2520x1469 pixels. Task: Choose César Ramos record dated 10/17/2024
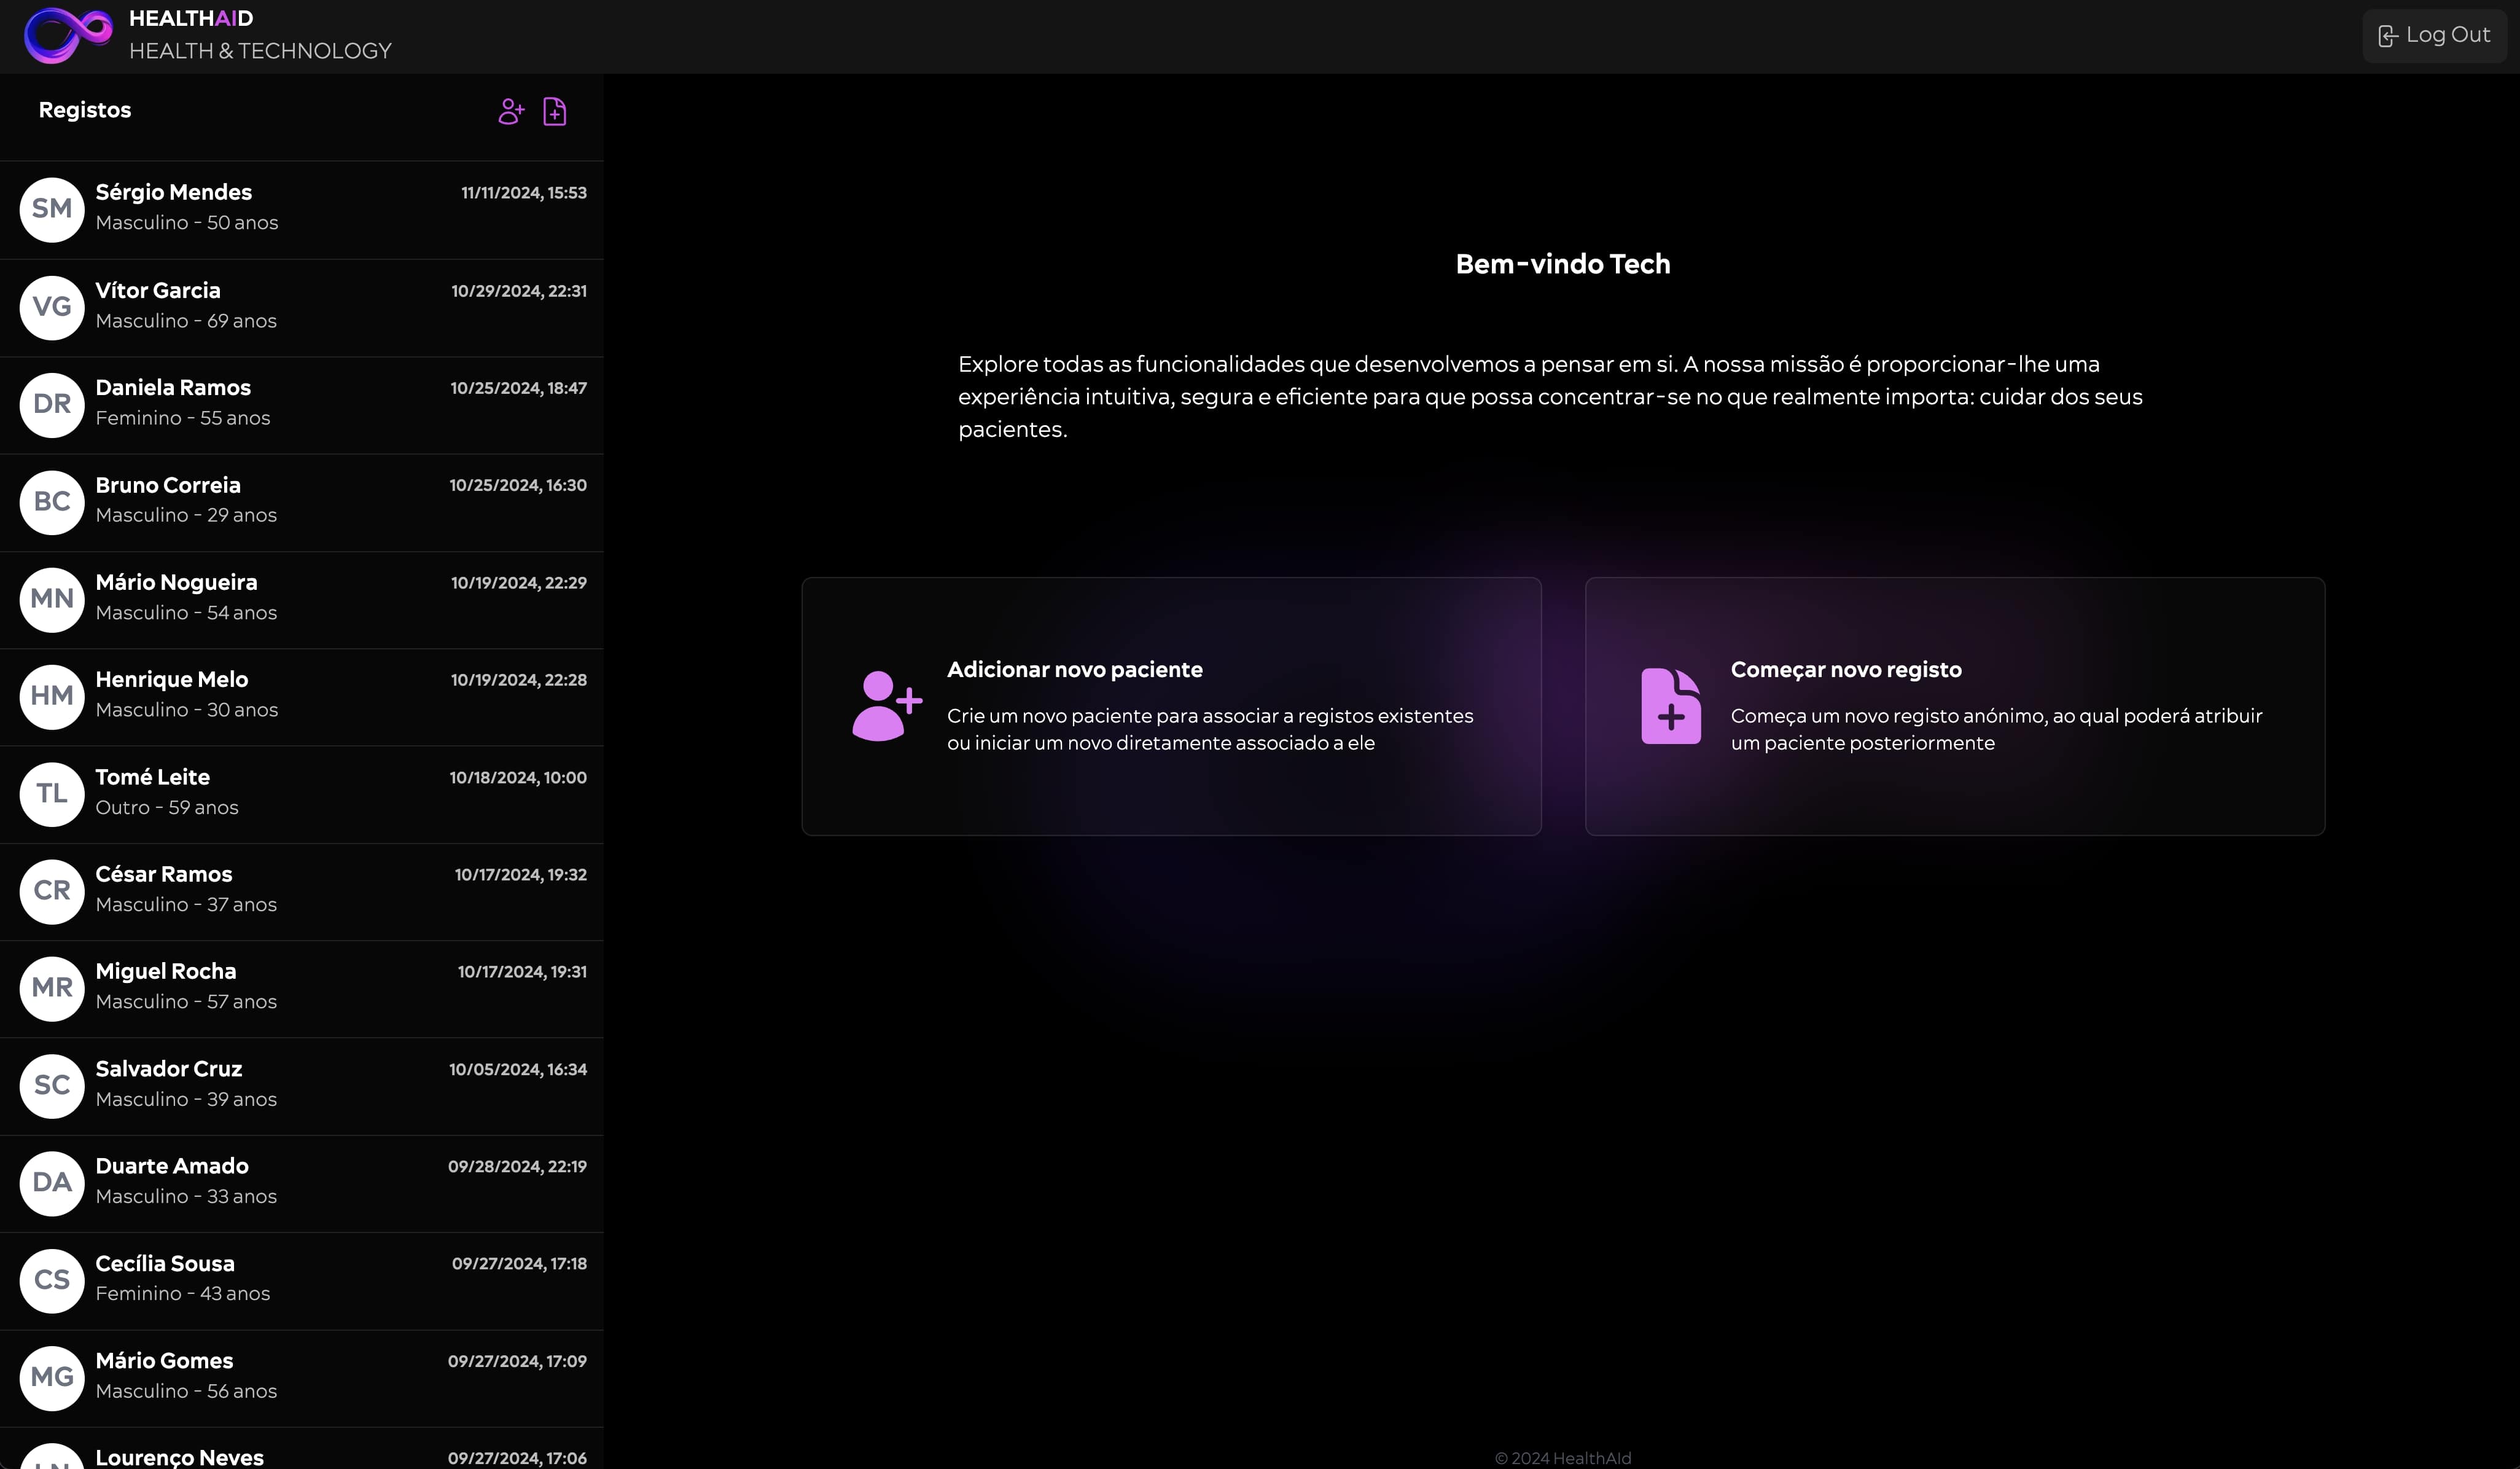pos(300,890)
